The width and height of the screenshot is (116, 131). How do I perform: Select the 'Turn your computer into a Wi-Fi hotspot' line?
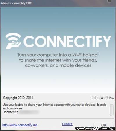[58, 55]
